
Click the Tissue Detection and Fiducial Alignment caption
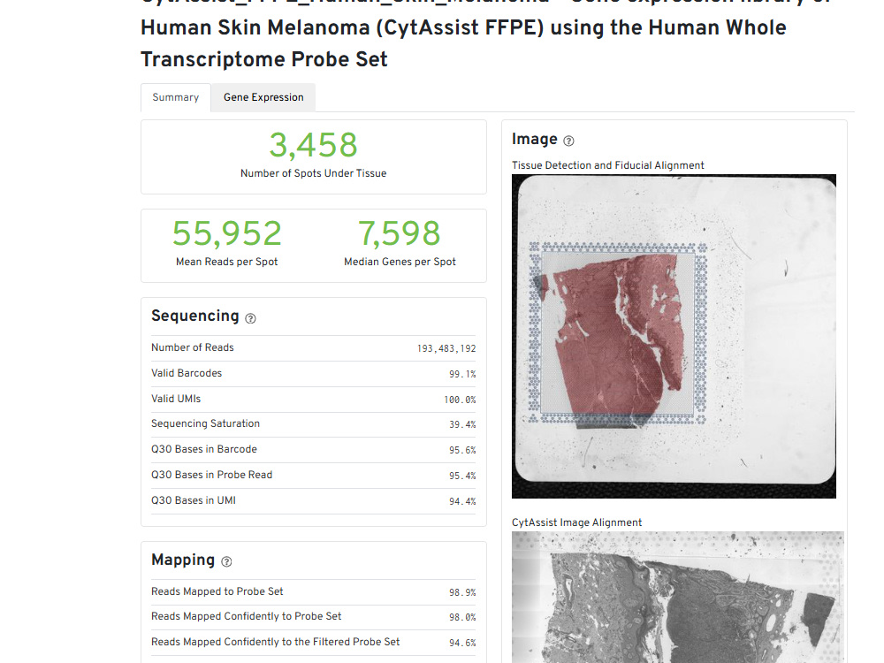(608, 165)
